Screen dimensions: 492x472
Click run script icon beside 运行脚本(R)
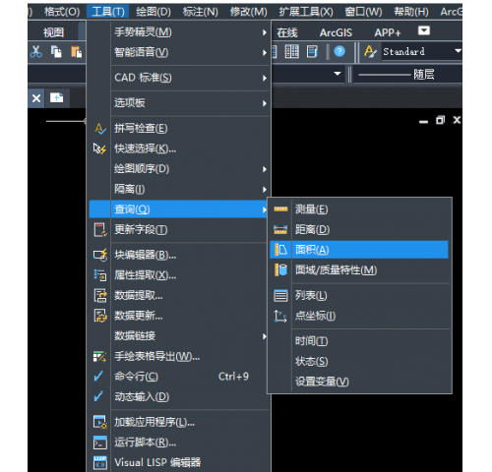click(x=100, y=442)
